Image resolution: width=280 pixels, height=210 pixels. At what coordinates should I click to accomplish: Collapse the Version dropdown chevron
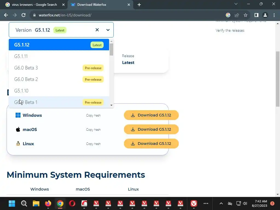point(108,30)
